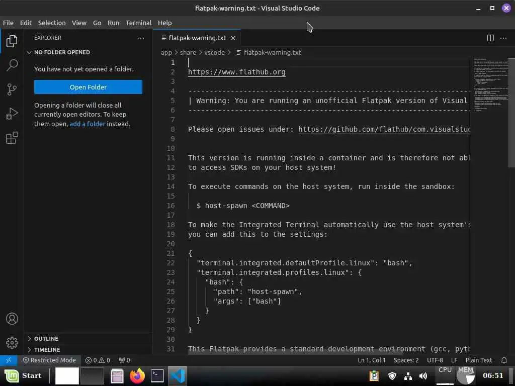515x386 pixels.
Task: Open the Terminal menu
Action: [x=139, y=23]
